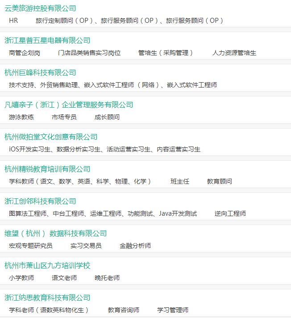The image size is (291, 318).
Task: Click the iOS开发实习生 positions line
Action: (x=104, y=149)
